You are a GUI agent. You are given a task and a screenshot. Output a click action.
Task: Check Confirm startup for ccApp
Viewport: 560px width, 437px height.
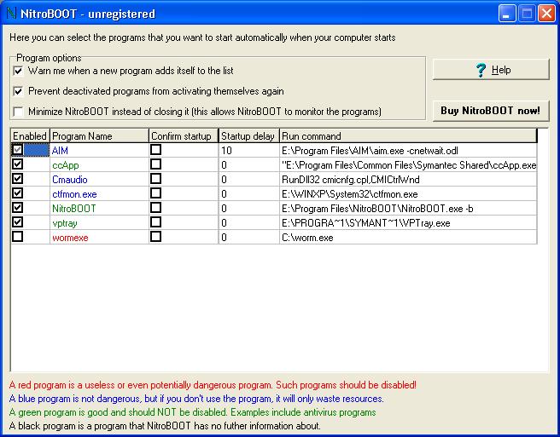click(155, 164)
